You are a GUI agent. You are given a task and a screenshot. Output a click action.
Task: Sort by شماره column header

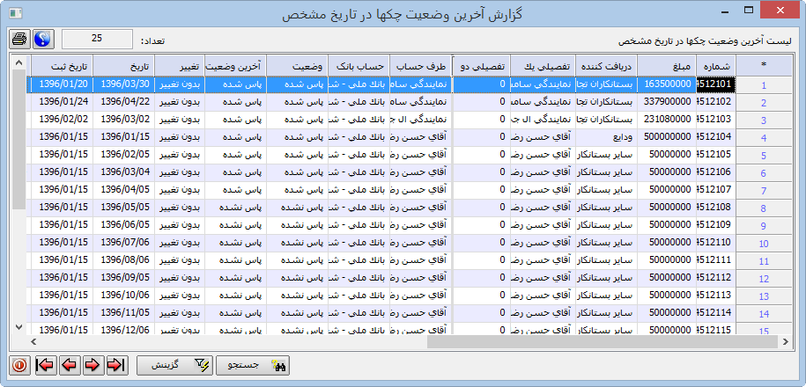[x=716, y=66]
